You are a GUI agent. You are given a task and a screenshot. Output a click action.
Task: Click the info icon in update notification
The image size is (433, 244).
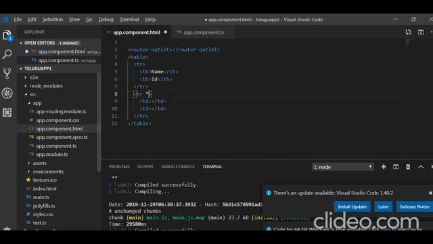coord(269,192)
